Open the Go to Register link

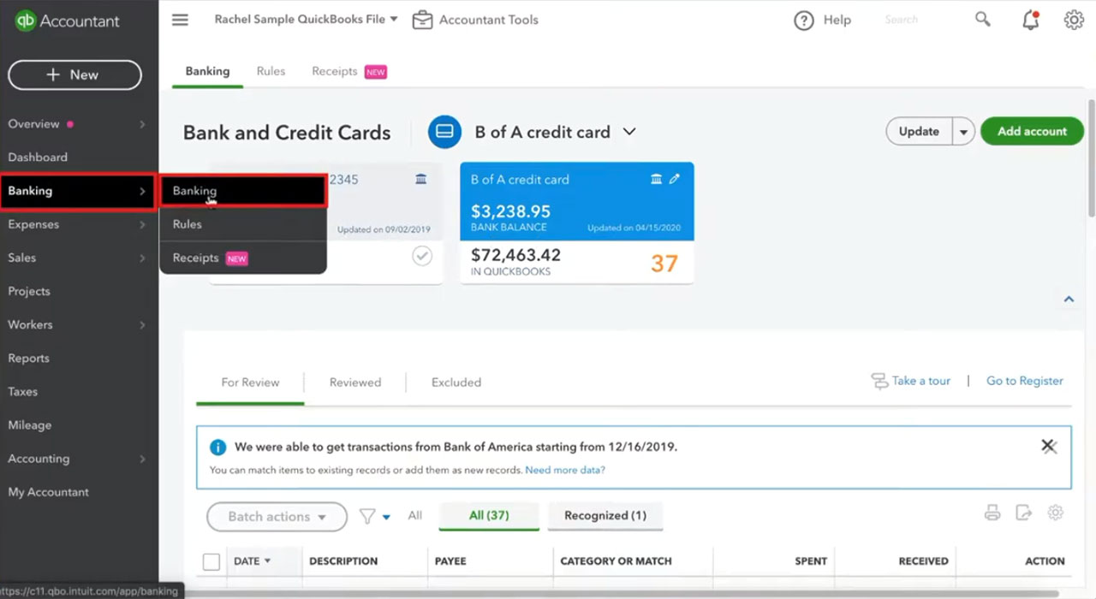(x=1025, y=381)
